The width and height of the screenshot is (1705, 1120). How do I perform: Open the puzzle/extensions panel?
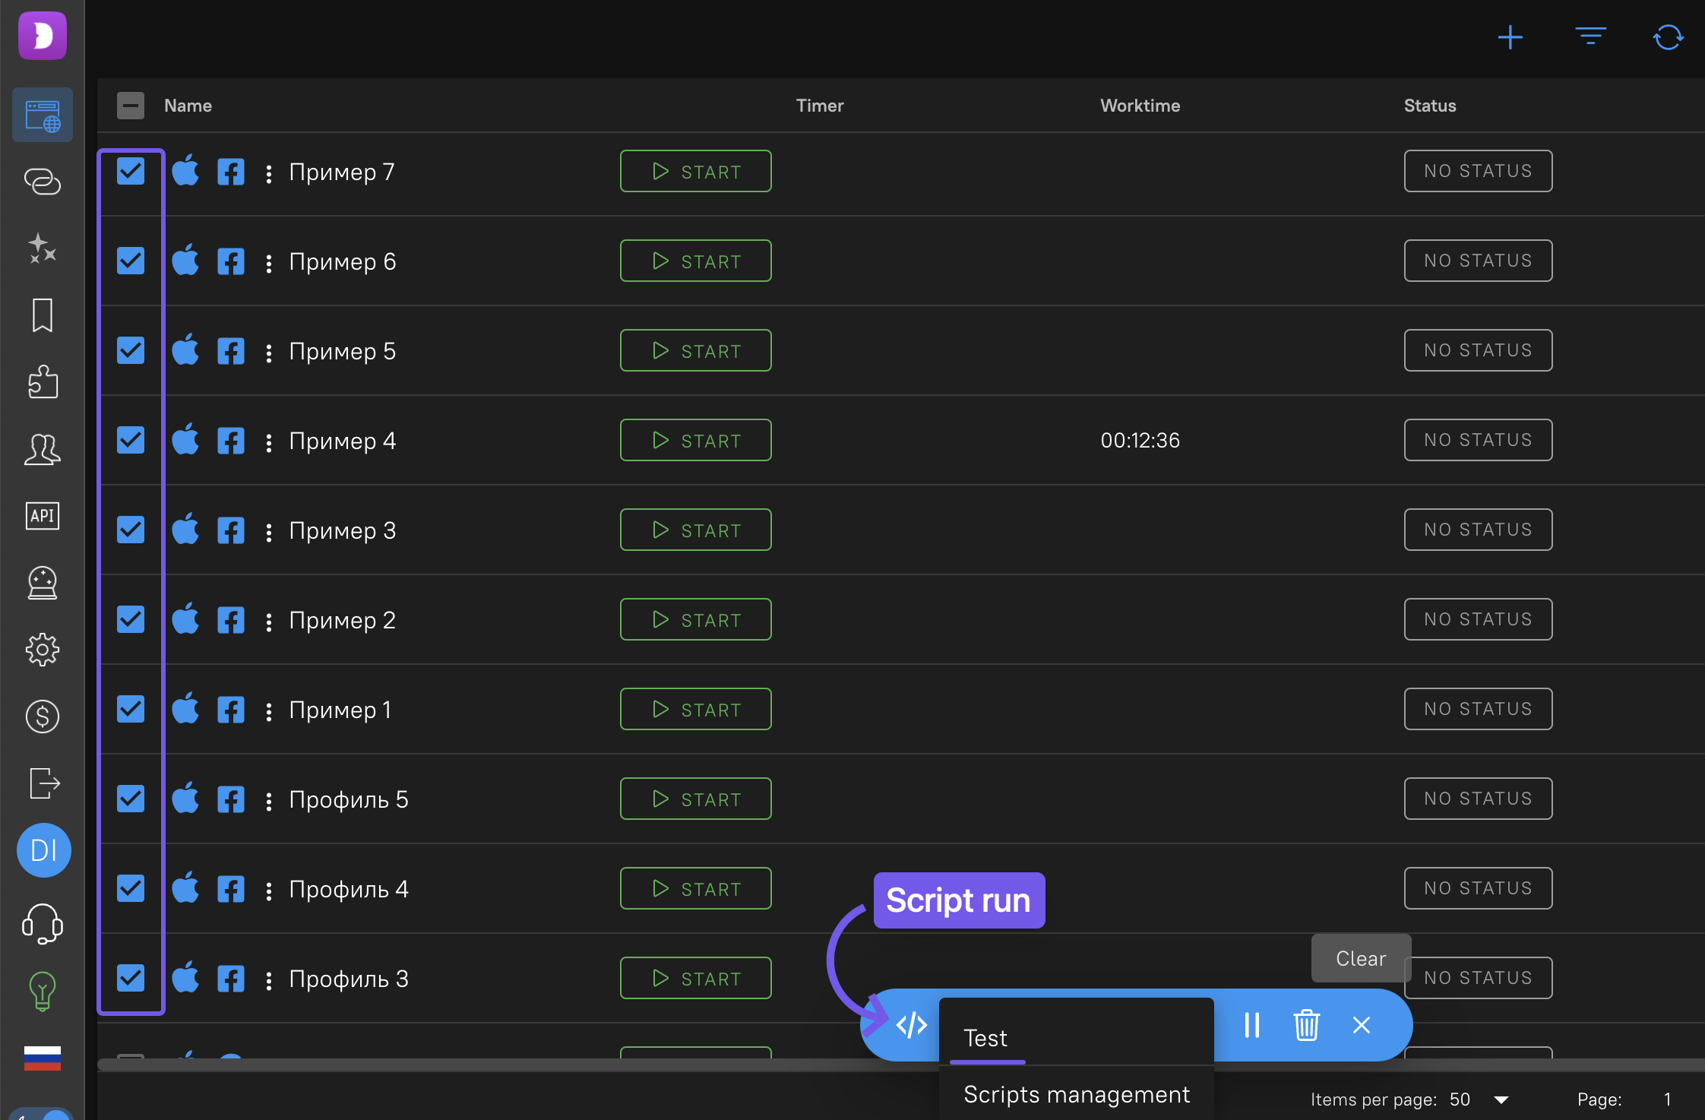tap(41, 382)
